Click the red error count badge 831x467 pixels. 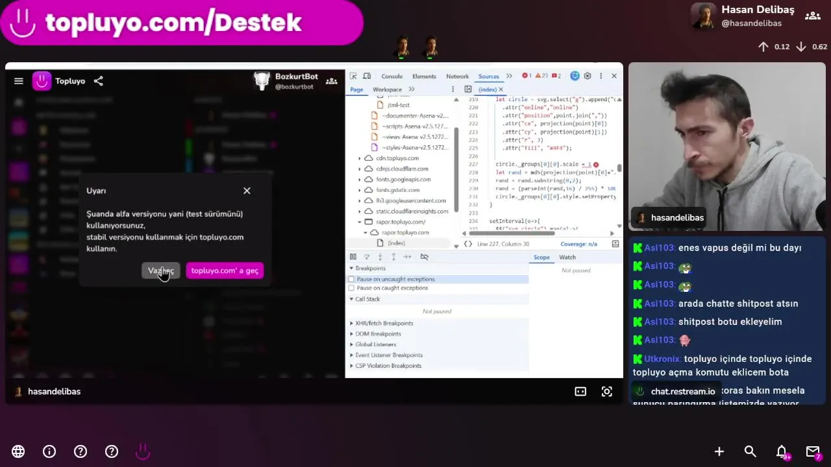[527, 76]
